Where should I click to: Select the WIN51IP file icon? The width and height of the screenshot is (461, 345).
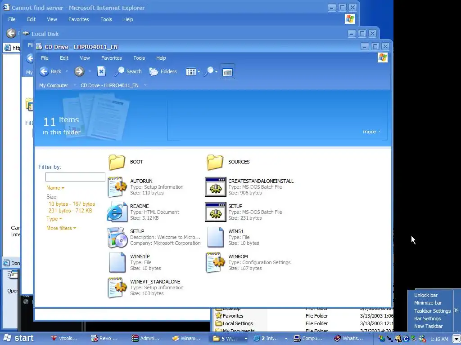tap(117, 262)
